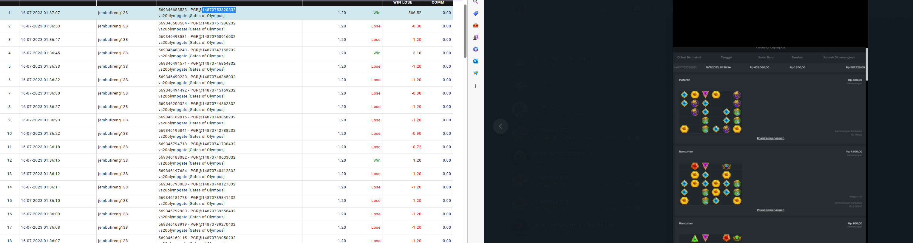Open the Microsoft 365 sidebar icon
This screenshot has width=913, height=243.
(476, 49)
